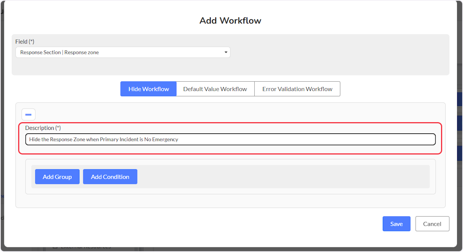Focus the Description text input
The width and height of the screenshot is (463, 252).
[230, 139]
